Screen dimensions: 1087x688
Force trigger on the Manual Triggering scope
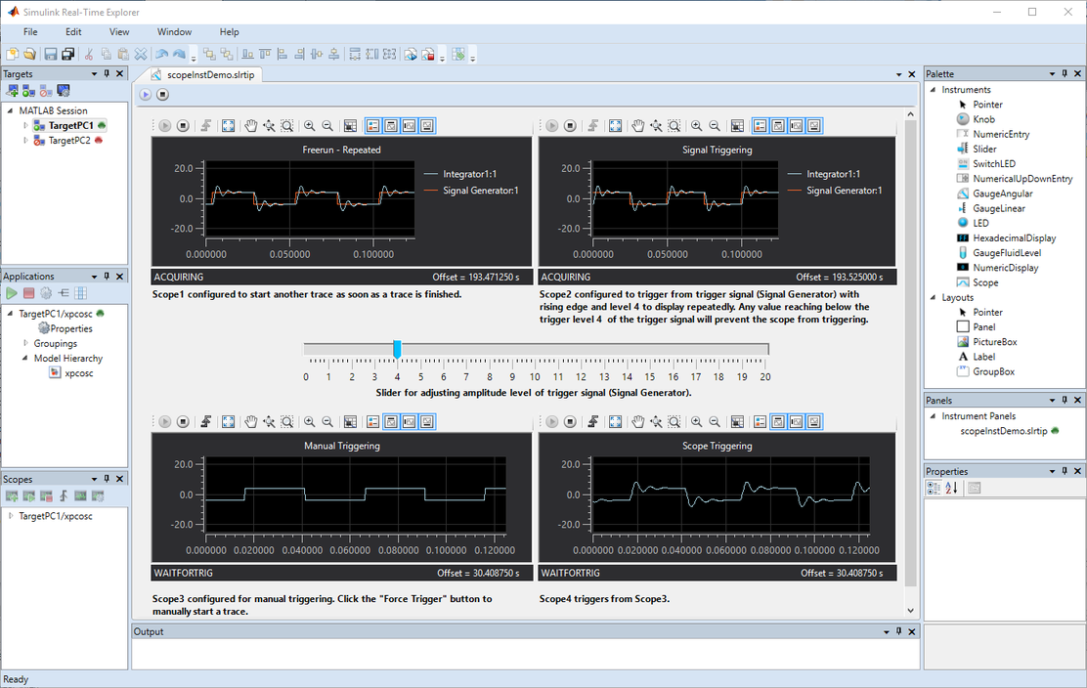coord(206,421)
